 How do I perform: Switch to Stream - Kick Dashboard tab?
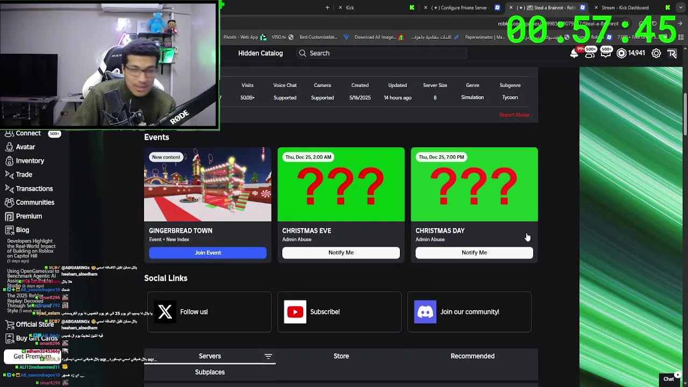pyautogui.click(x=633, y=8)
